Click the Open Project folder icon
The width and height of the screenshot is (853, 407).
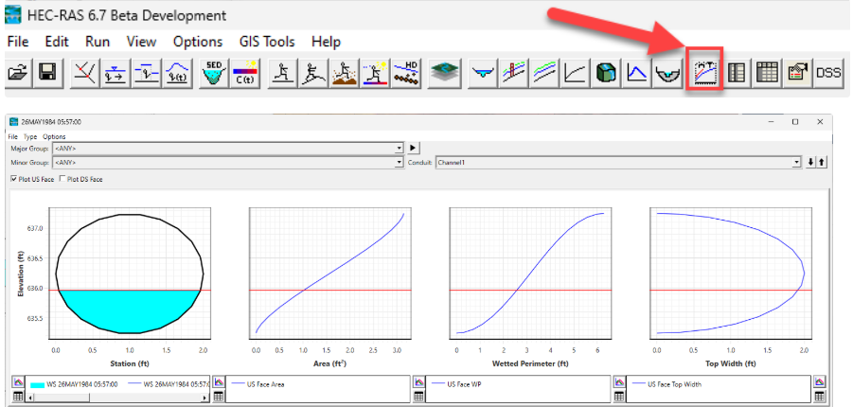tap(19, 73)
